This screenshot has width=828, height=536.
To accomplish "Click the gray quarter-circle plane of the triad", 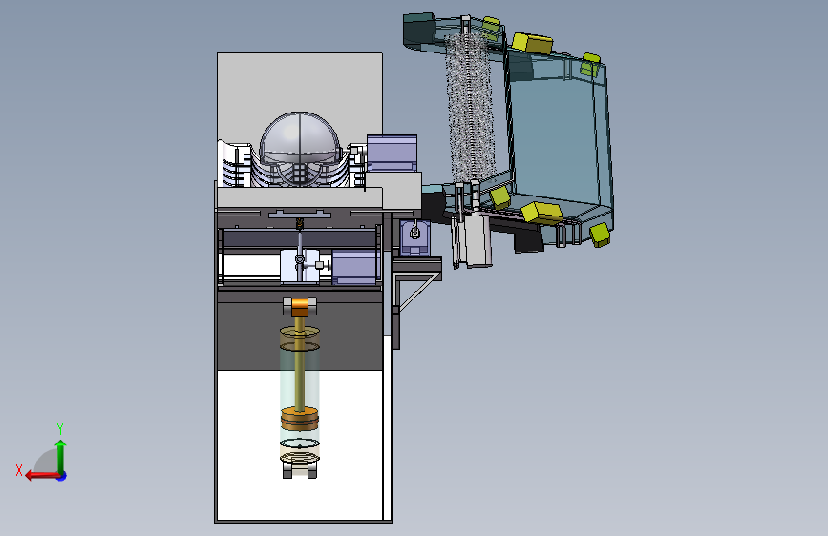I will tap(47, 461).
